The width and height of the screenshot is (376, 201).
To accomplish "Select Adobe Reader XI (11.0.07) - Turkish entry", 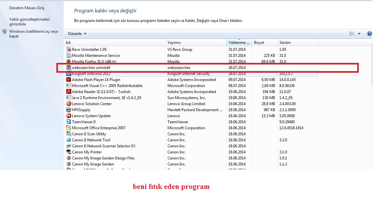I will click(101, 92).
